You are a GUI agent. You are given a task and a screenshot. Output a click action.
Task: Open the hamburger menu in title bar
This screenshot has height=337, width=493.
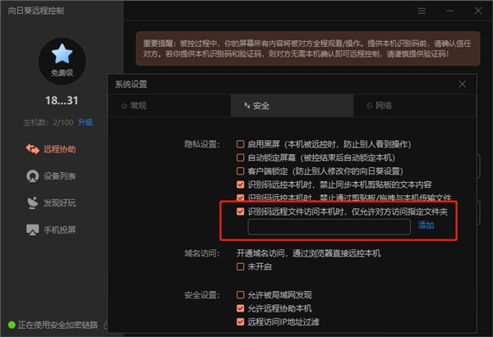pyautogui.click(x=422, y=11)
